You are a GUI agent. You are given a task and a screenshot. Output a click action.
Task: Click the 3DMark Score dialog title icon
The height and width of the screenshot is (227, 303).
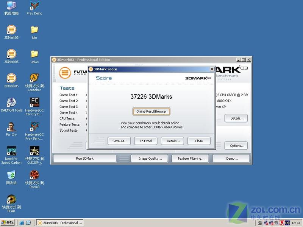pyautogui.click(x=91, y=69)
